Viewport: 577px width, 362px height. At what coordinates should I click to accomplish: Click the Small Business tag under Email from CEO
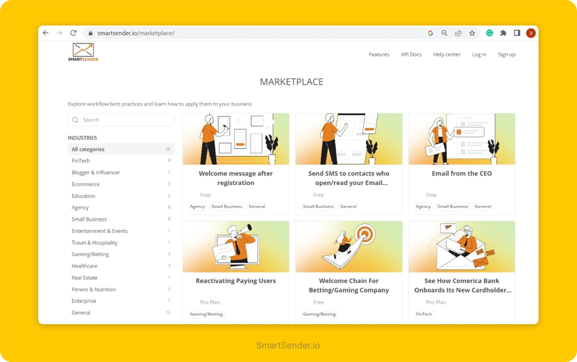click(x=452, y=207)
